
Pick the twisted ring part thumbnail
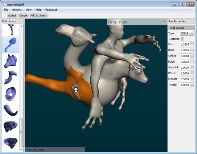pyautogui.click(x=11, y=94)
